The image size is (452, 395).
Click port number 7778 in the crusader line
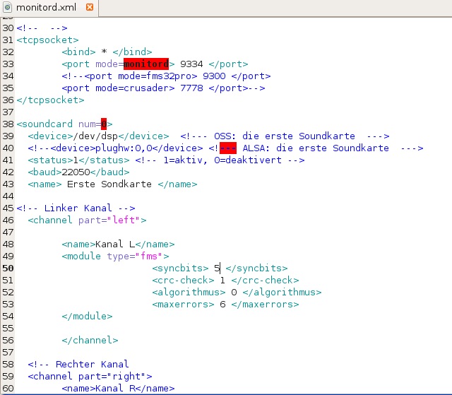pyautogui.click(x=191, y=88)
